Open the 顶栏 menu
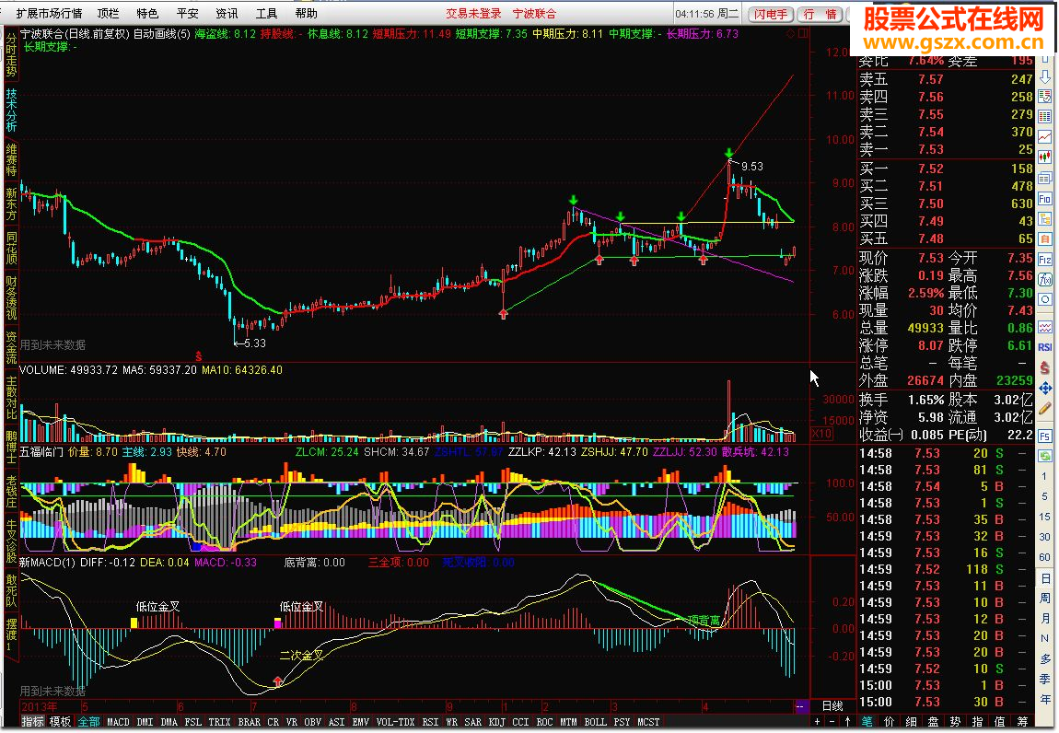Screen dimensions: 1059x733 coord(108,14)
